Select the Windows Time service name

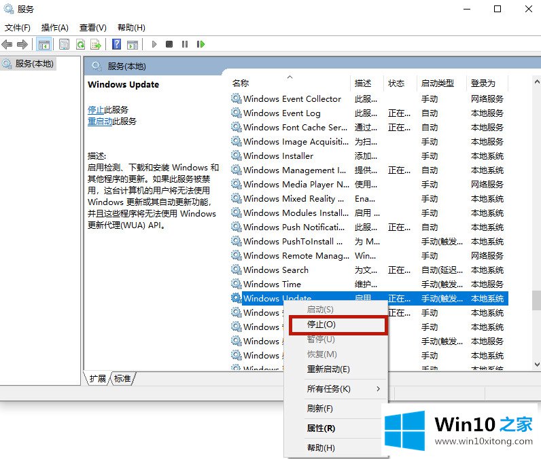coord(273,284)
